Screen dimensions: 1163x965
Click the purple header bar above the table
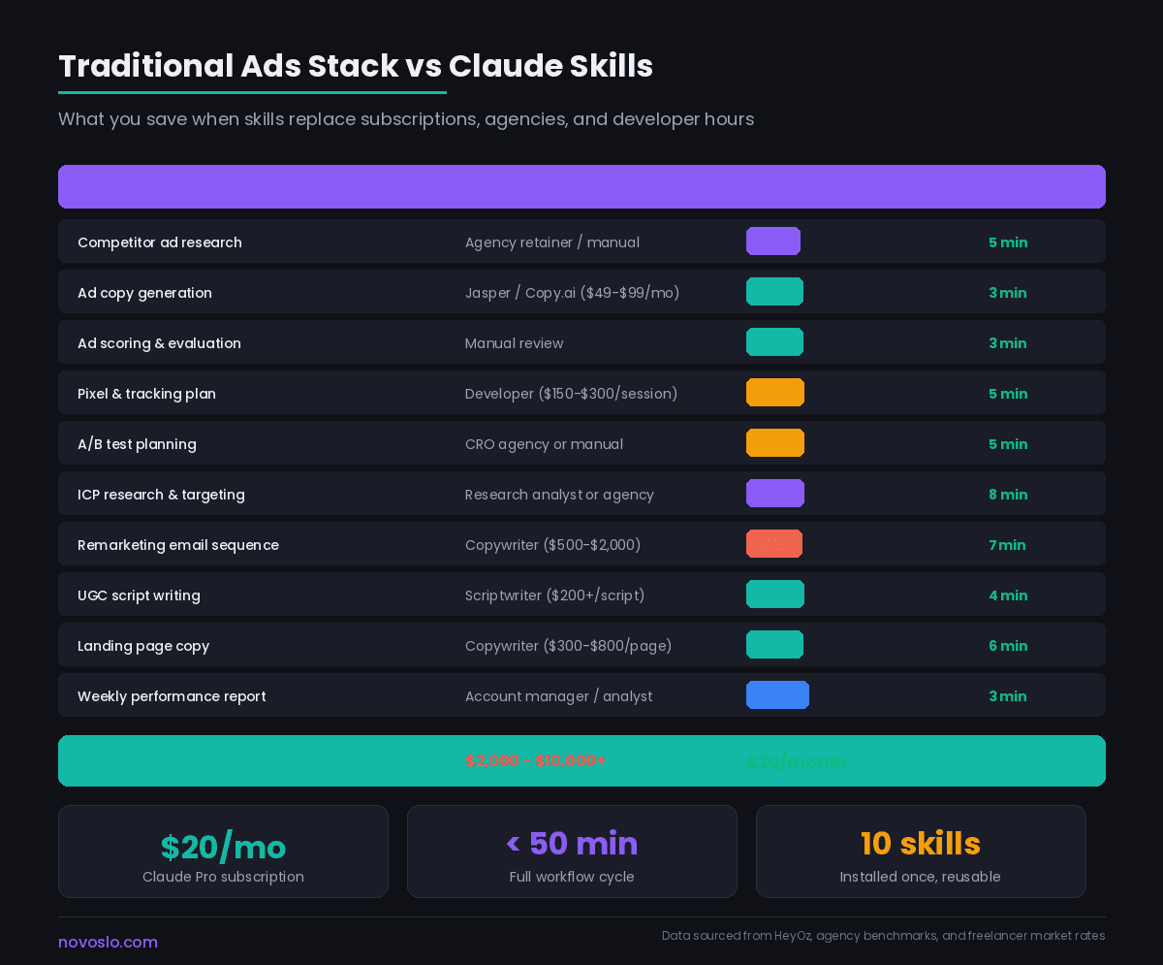click(581, 186)
